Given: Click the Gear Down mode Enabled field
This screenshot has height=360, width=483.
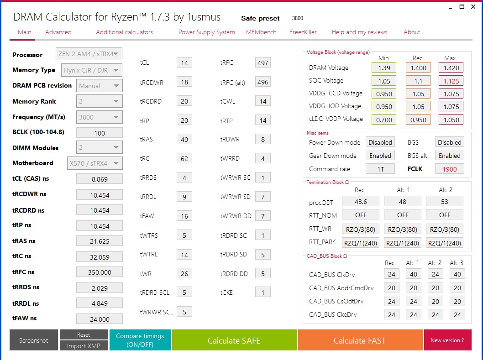Looking at the screenshot, I should [x=380, y=156].
